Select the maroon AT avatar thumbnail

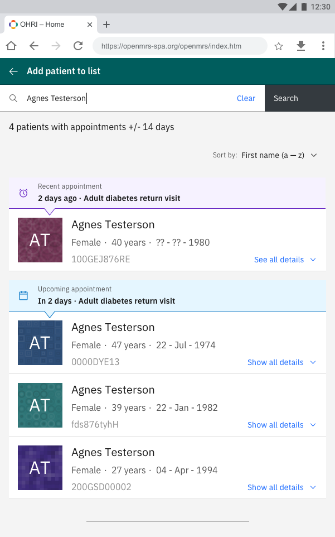click(x=40, y=240)
